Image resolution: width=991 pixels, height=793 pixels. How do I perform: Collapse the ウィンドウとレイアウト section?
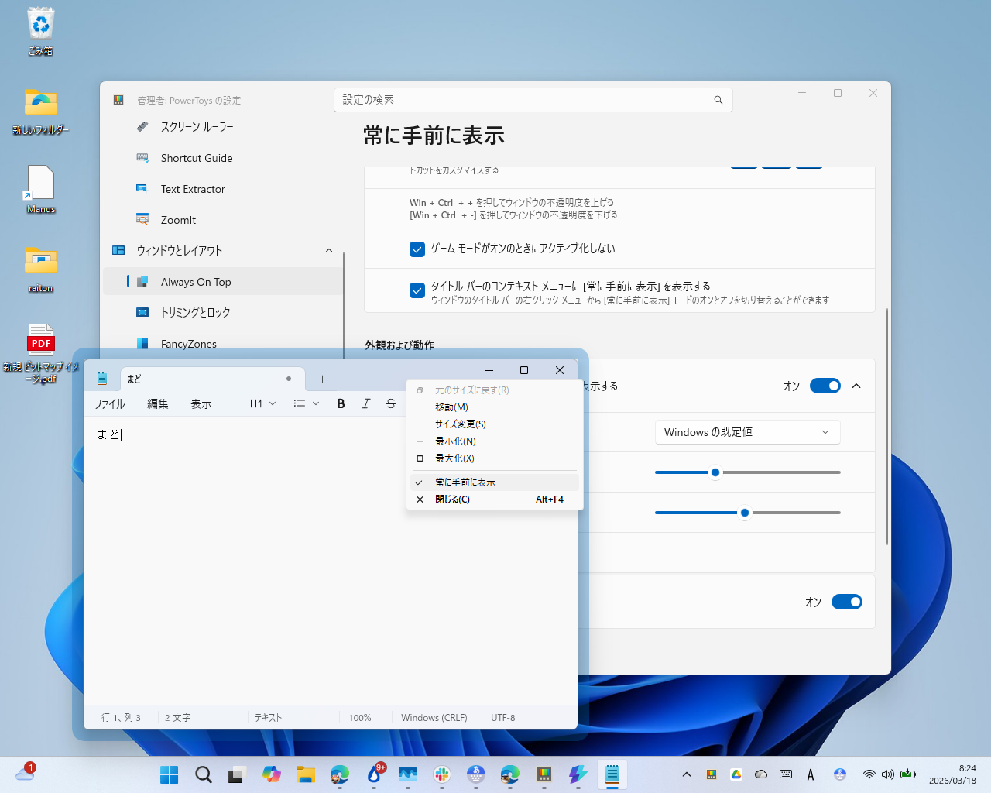pyautogui.click(x=329, y=250)
